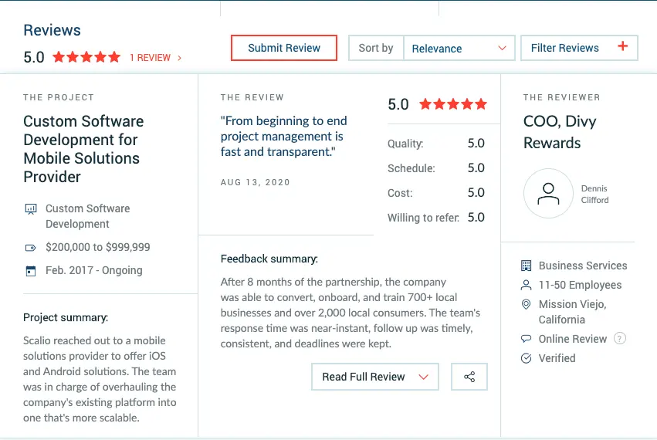The width and height of the screenshot is (657, 440).
Task: Open the 1 Review link
Action: pos(155,58)
